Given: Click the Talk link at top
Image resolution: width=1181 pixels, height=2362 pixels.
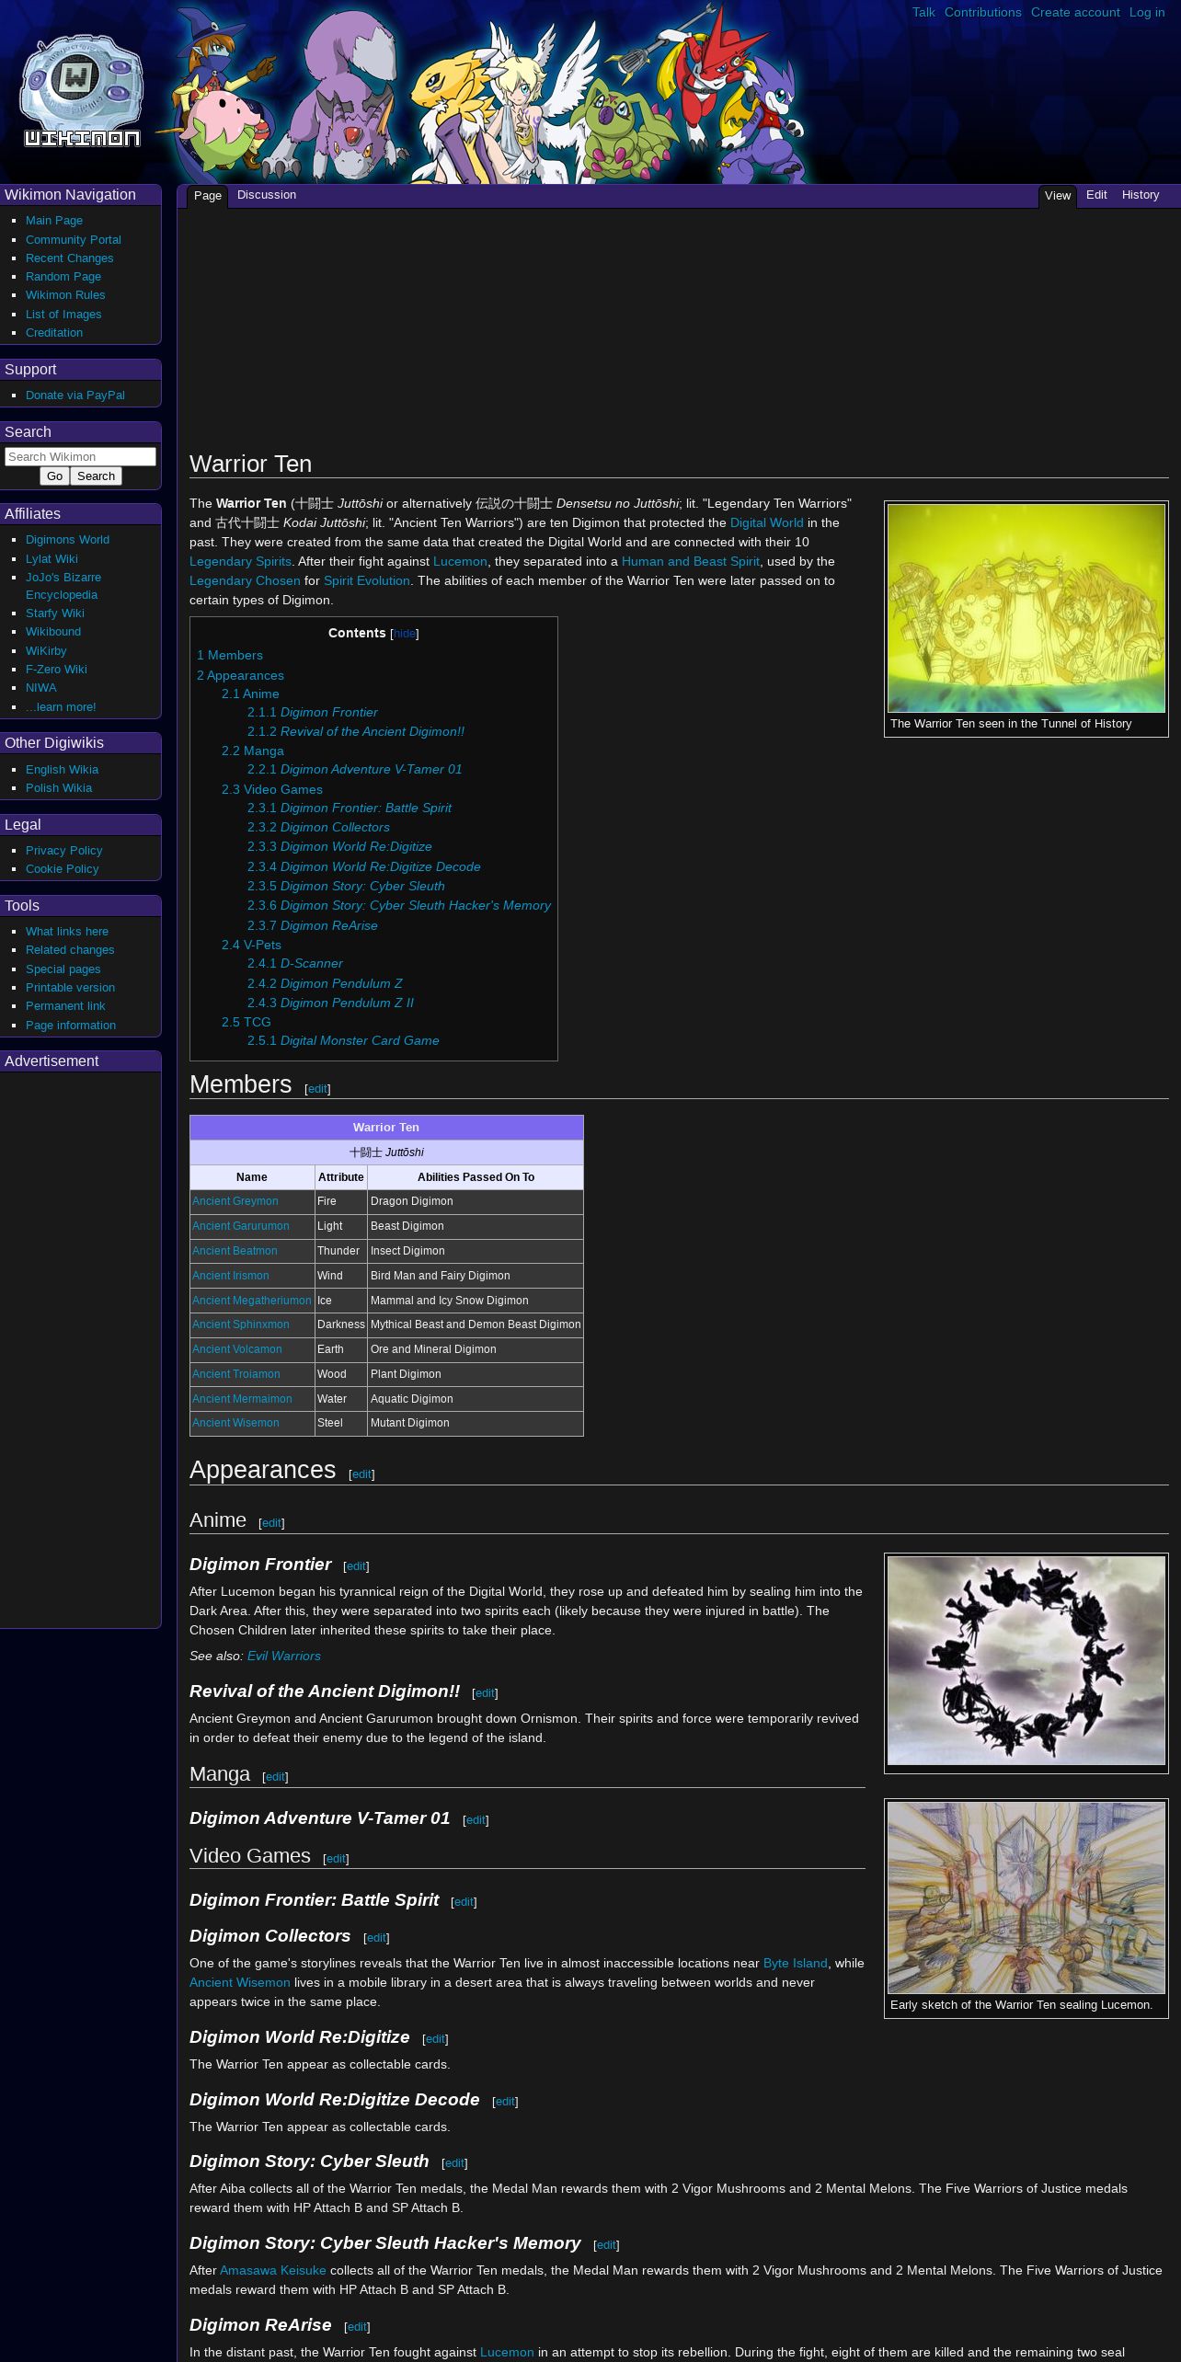Looking at the screenshot, I should point(923,12).
